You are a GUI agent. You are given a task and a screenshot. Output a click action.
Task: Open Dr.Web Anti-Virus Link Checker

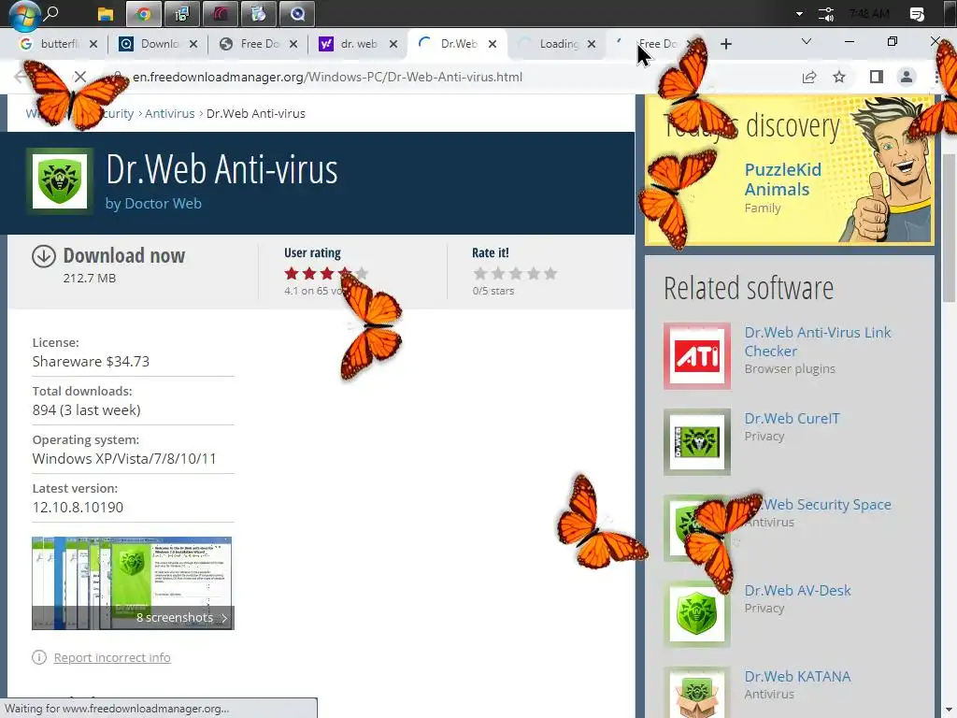pos(818,341)
